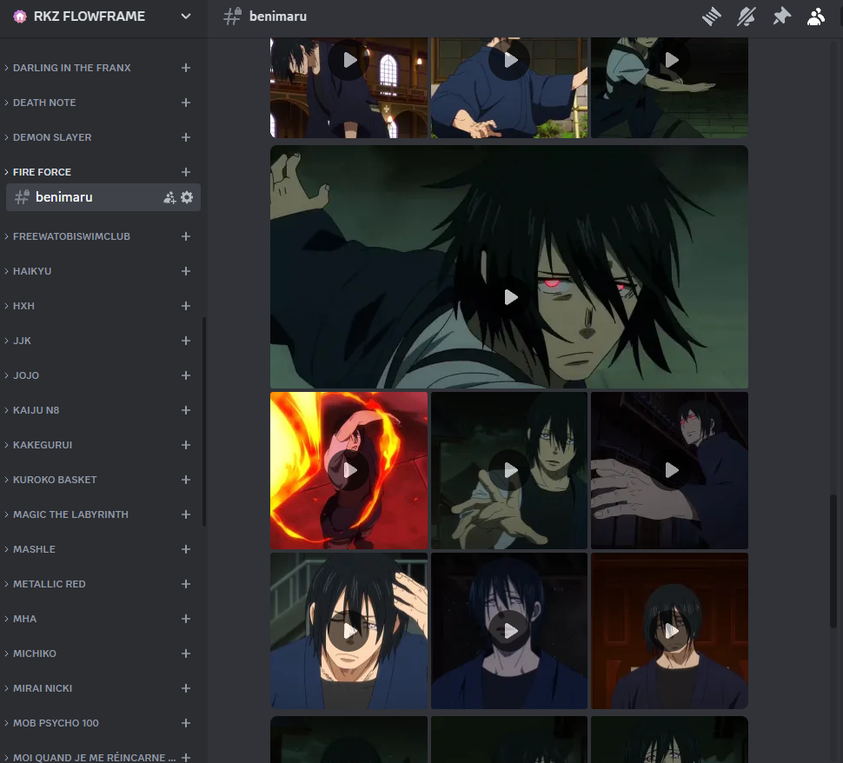Expand the HAIKYU category
The height and width of the screenshot is (763, 843).
(x=28, y=271)
